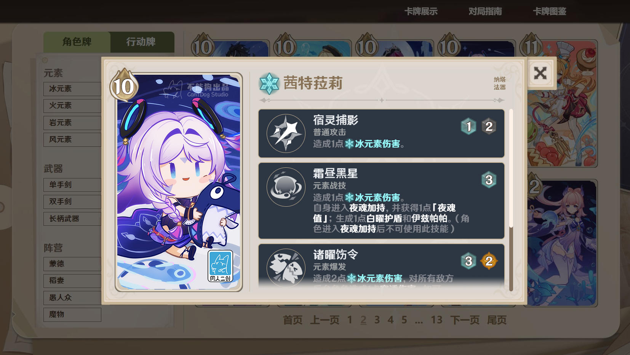Click the 霜昼黑星 elemental skill icon
Image resolution: width=630 pixels, height=355 pixels.
pyautogui.click(x=286, y=187)
